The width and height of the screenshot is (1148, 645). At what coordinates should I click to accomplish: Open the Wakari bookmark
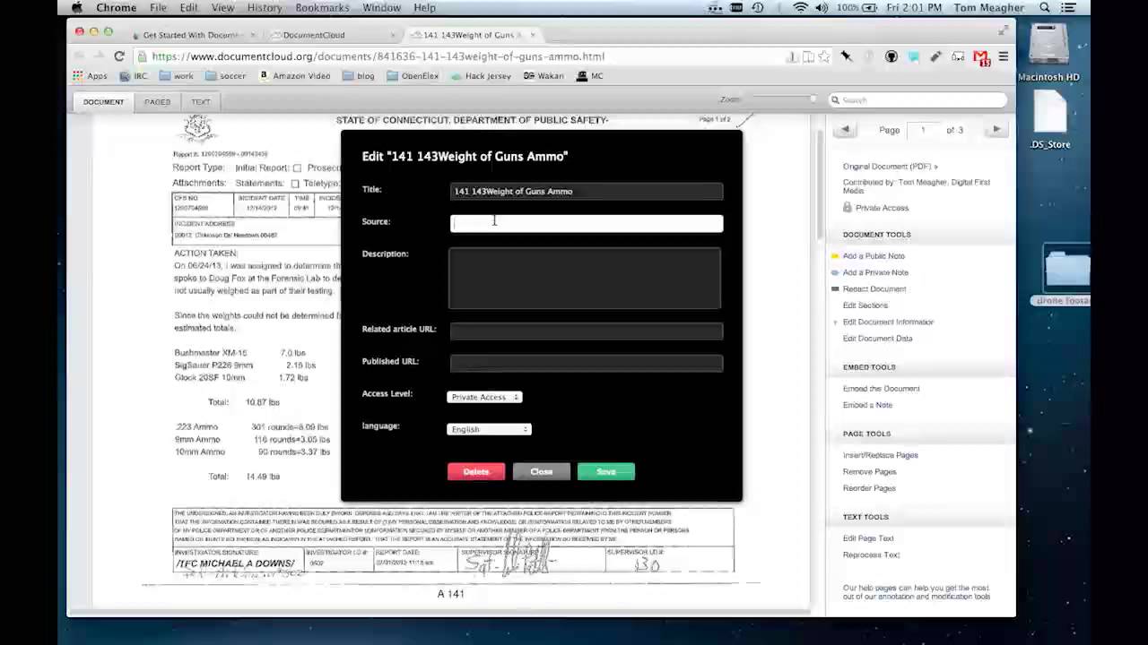click(x=544, y=76)
